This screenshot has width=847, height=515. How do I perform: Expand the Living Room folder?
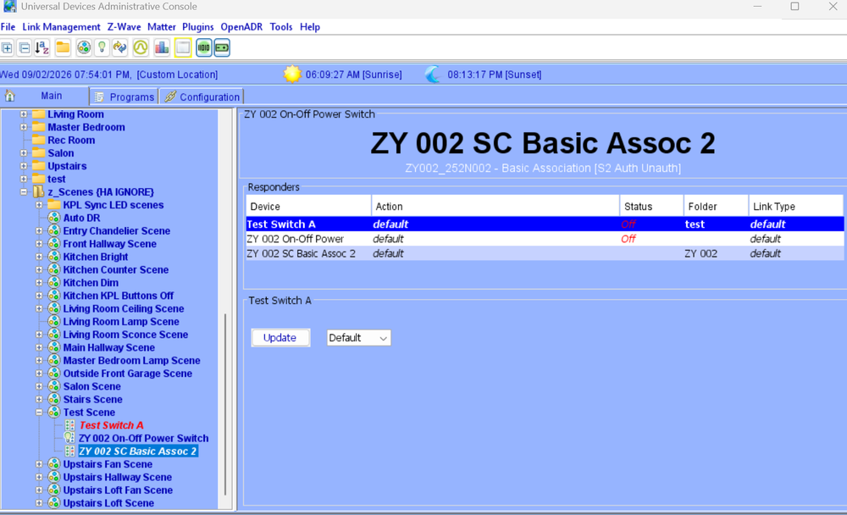tap(24, 114)
